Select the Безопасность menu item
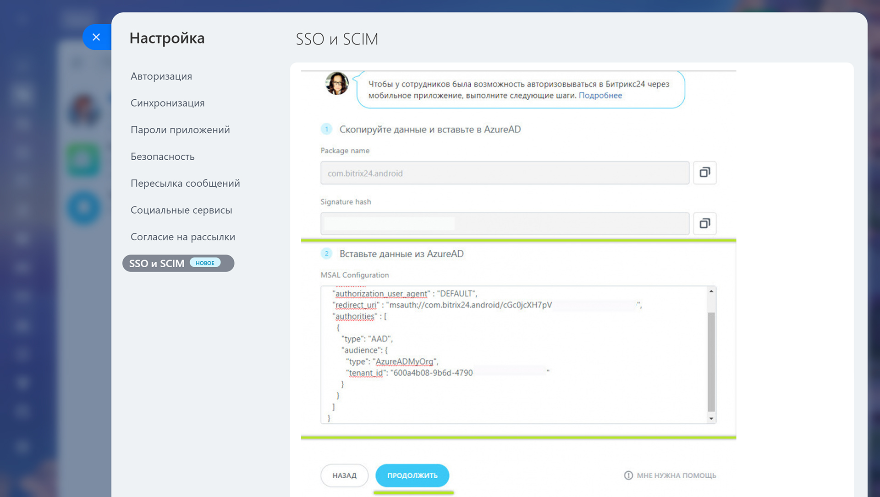 click(163, 157)
